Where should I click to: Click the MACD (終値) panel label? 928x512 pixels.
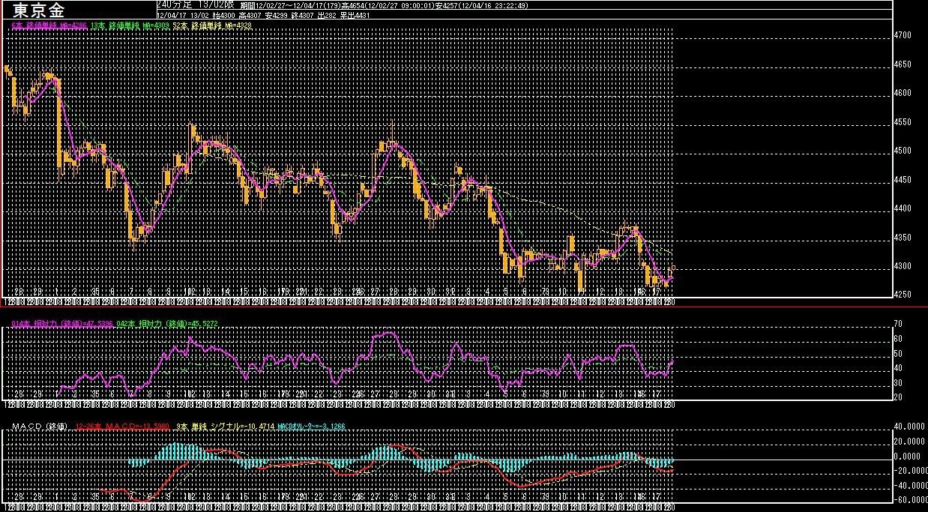coord(40,427)
